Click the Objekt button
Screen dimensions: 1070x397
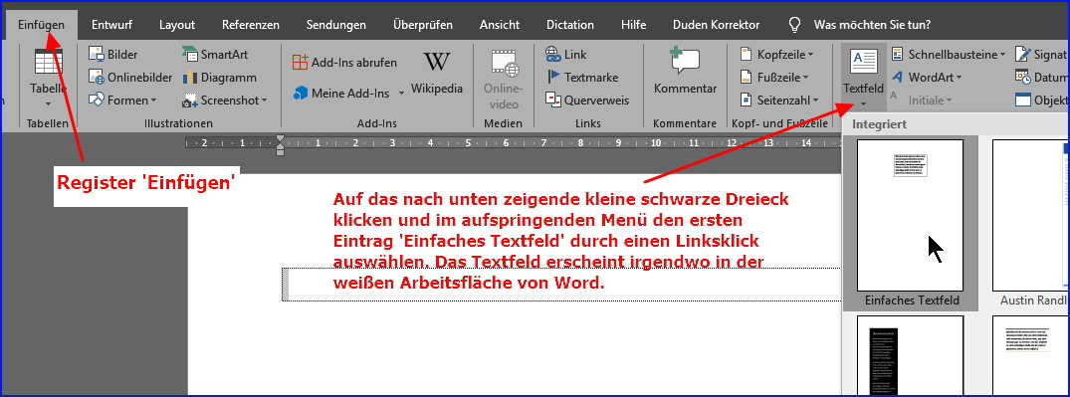[x=1041, y=100]
